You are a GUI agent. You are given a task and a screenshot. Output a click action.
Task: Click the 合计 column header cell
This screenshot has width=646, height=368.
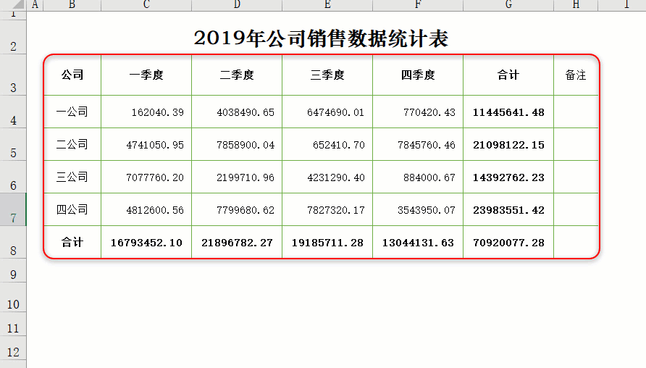508,75
